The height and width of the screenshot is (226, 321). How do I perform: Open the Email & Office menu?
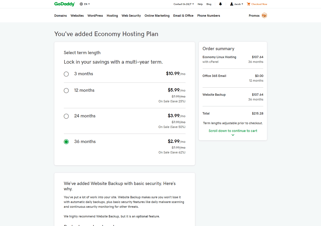183,15
